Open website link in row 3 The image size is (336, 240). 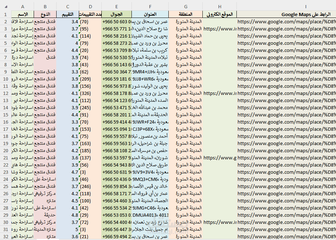(220, 29)
